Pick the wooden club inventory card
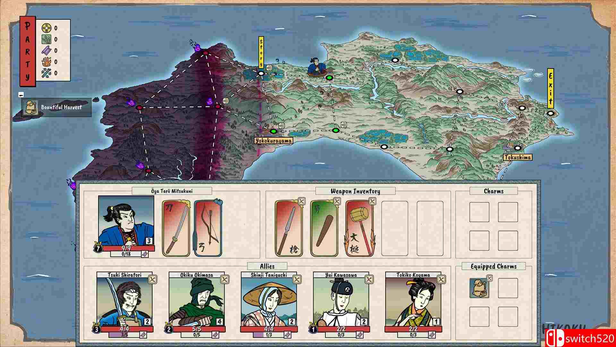 [324, 228]
